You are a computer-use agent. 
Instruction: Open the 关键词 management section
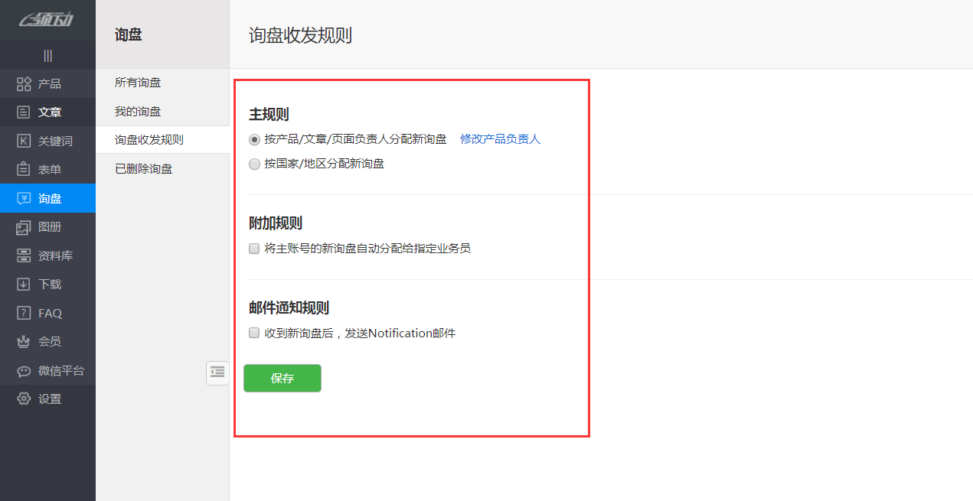tap(47, 140)
